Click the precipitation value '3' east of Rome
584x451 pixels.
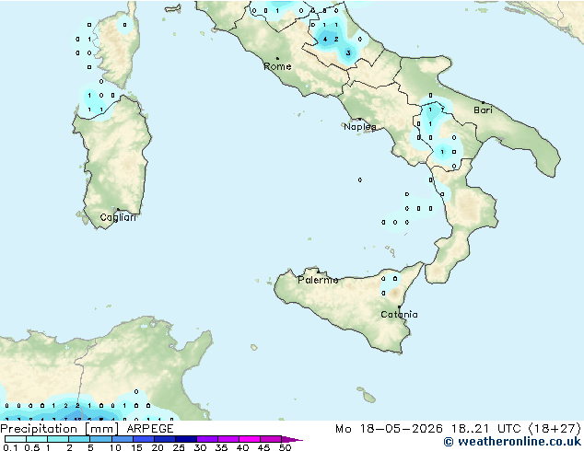pos(348,52)
